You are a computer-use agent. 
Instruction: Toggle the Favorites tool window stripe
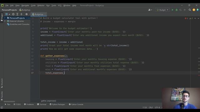point(2,96)
